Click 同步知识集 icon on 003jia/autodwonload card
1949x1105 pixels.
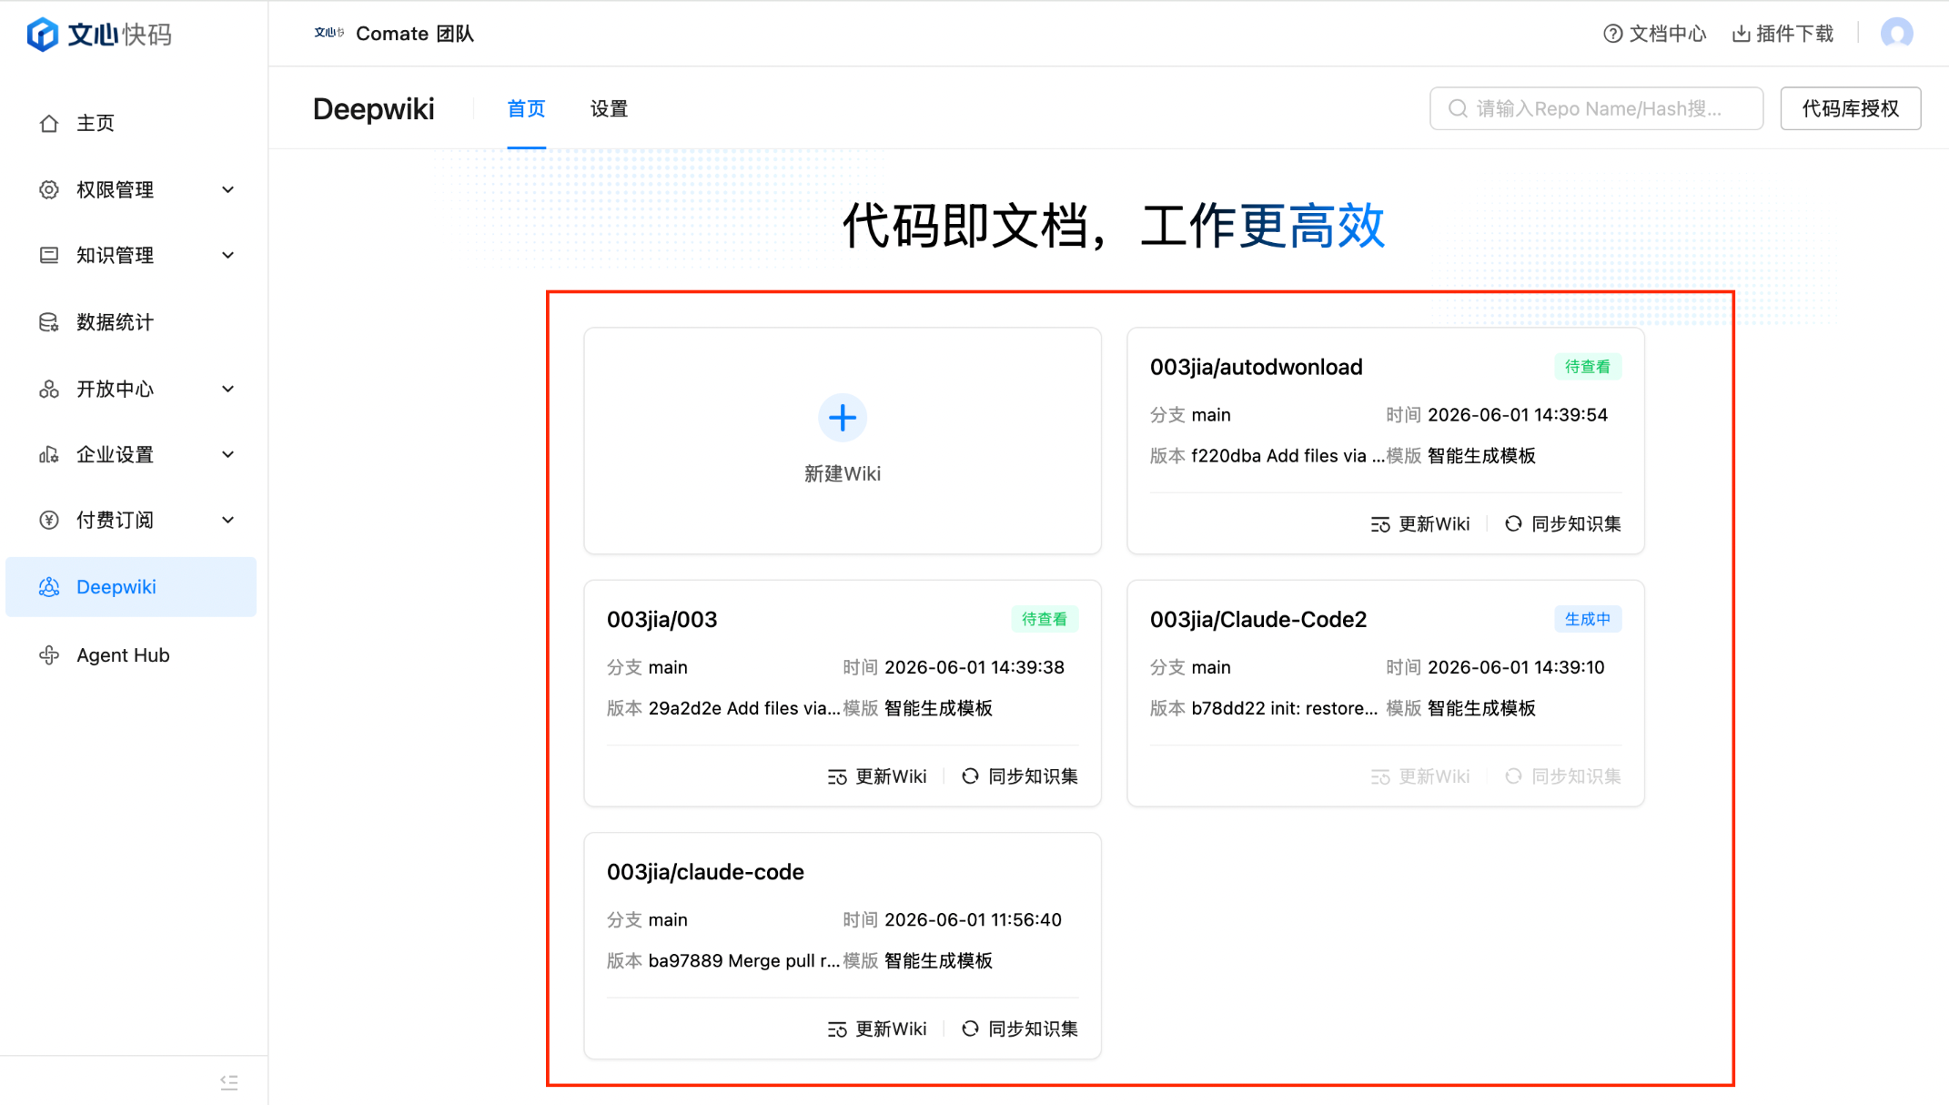click(x=1513, y=523)
